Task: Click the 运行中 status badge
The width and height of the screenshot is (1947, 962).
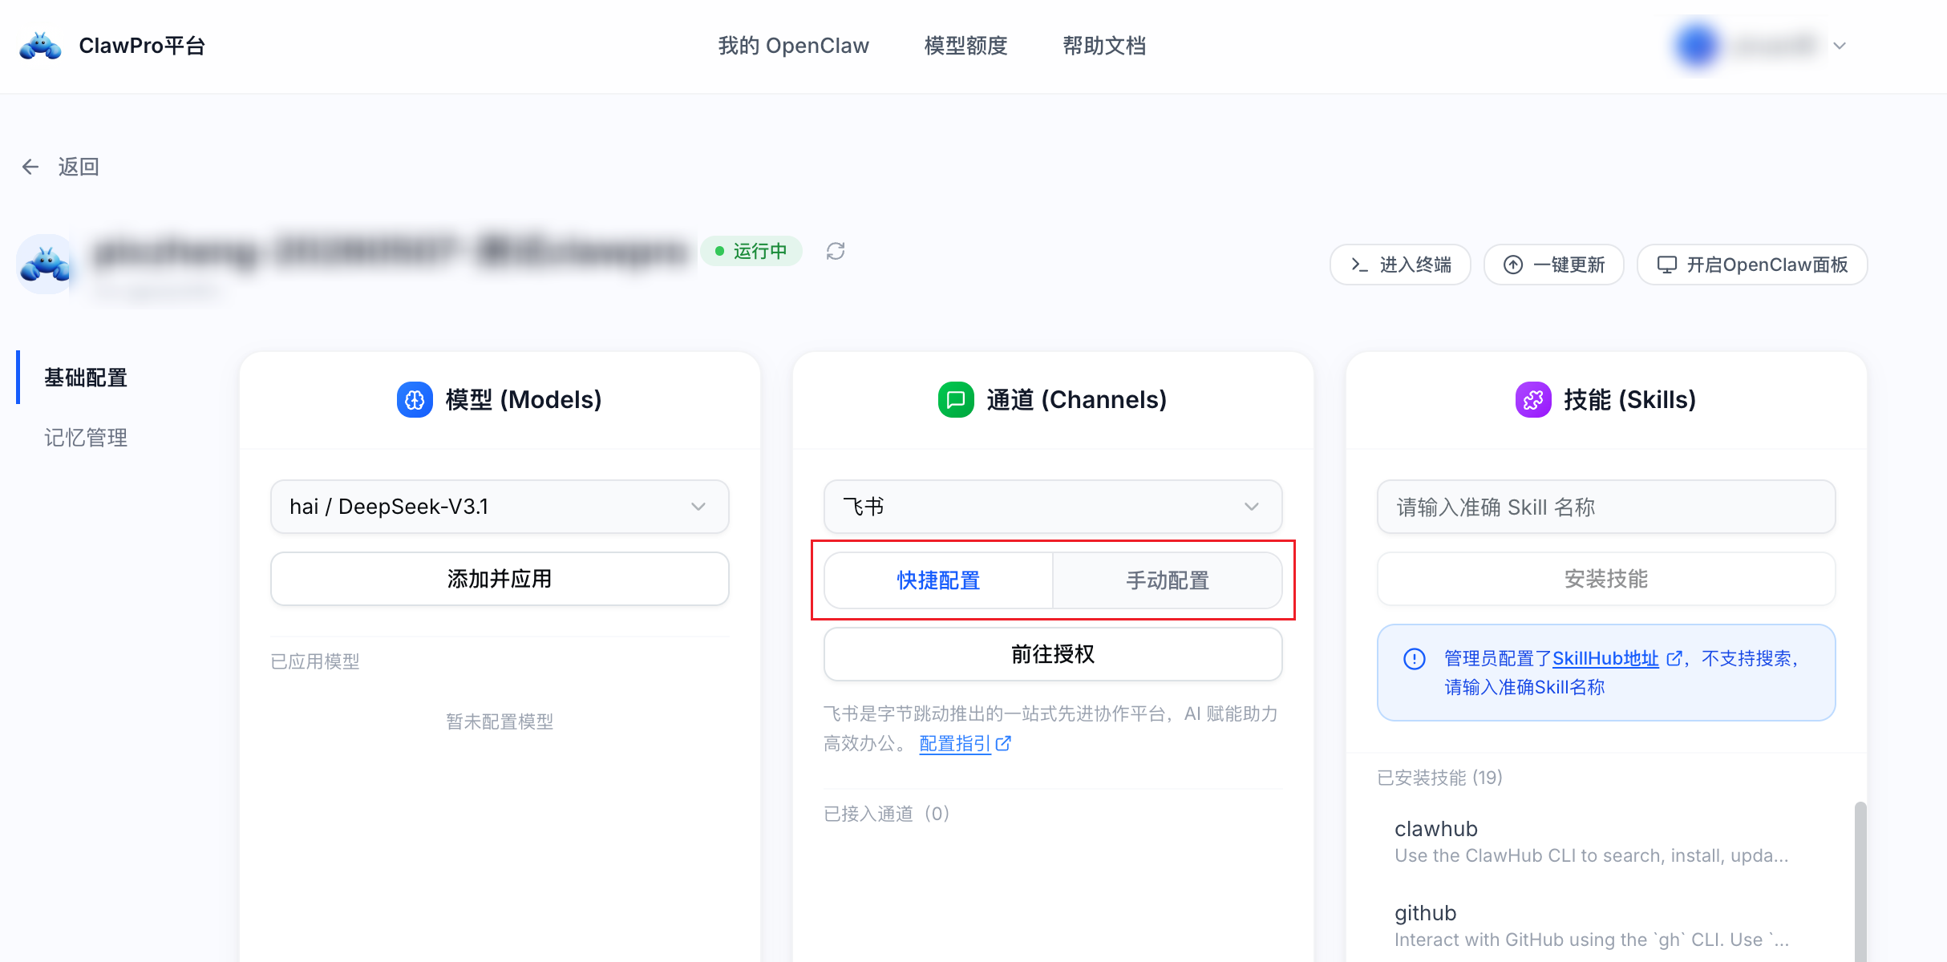Action: point(751,251)
